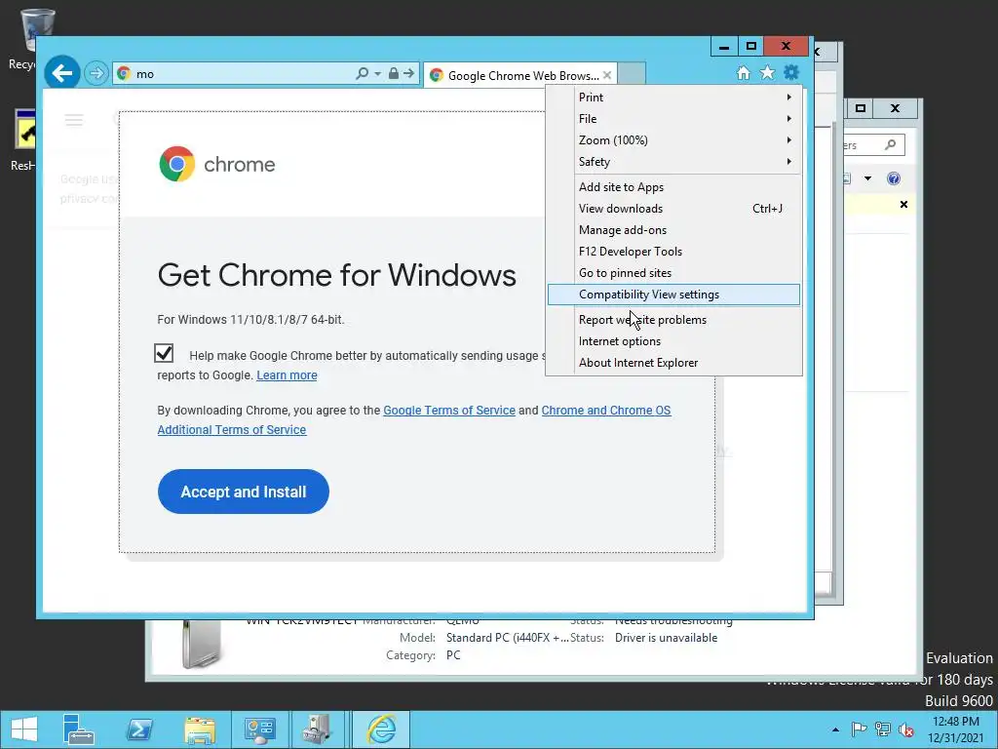
Task: Click the security lock icon in address bar
Action: [x=394, y=73]
